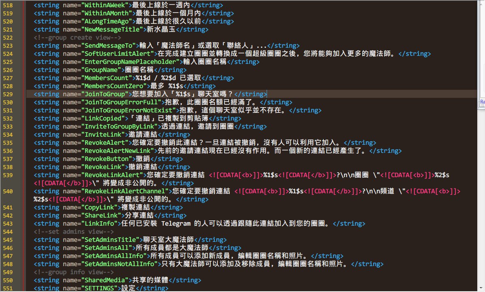The height and width of the screenshot is (292, 485).
Task: Click the "GroupName" attribute value
Action: point(101,70)
